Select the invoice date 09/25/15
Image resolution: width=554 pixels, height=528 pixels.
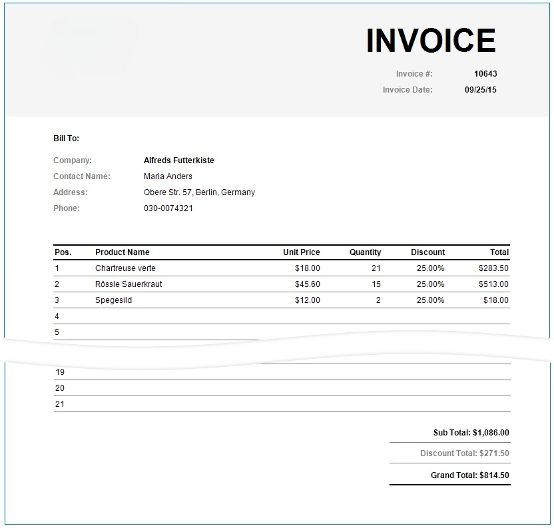481,90
